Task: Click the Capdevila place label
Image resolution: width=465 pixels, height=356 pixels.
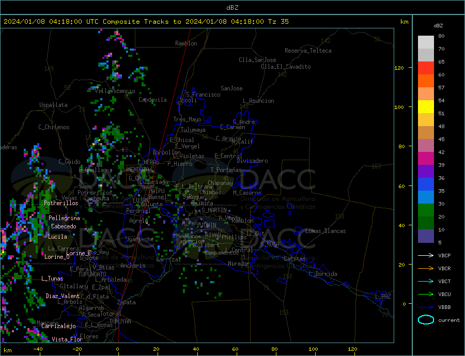Action: point(153,100)
